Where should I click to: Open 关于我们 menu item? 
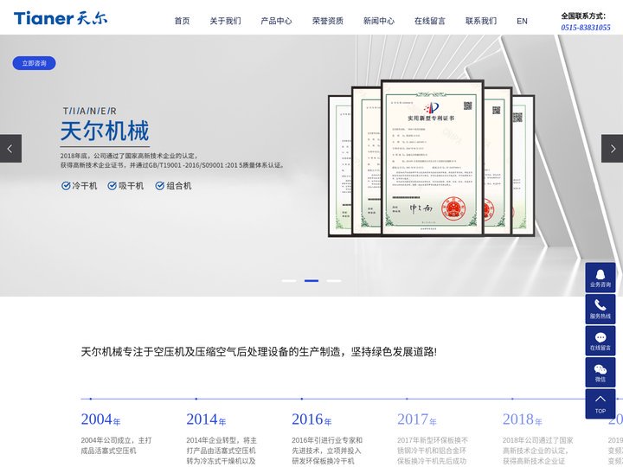pyautogui.click(x=225, y=21)
